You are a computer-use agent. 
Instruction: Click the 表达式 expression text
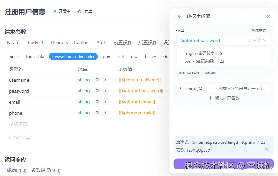pos(223,142)
